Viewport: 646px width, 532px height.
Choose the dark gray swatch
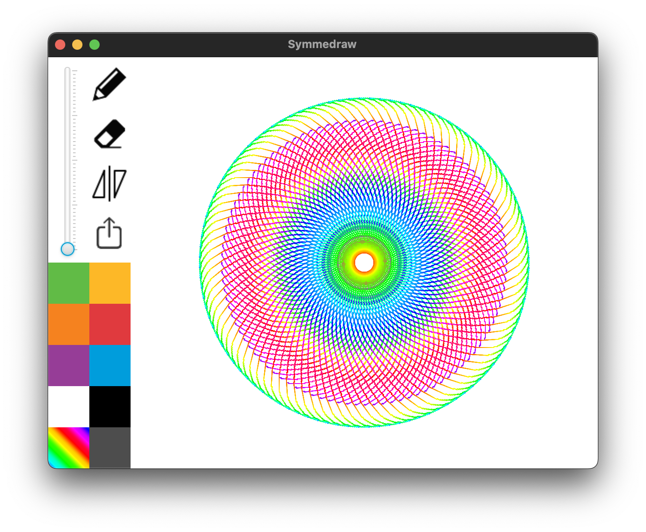click(x=110, y=448)
